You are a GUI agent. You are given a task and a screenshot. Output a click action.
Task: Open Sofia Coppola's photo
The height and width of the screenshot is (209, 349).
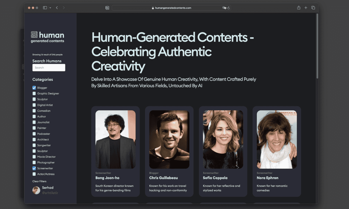223,139
